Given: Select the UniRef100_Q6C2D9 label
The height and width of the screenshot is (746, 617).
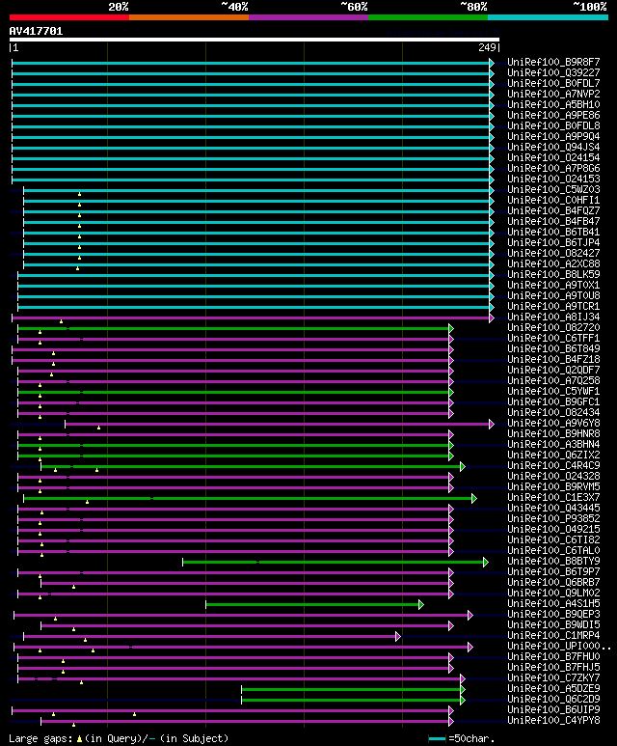Looking at the screenshot, I should point(553,699).
